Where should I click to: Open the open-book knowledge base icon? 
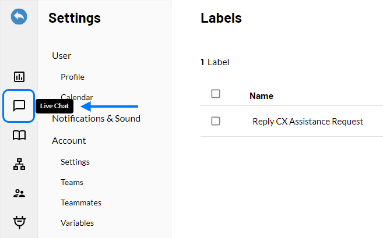[x=19, y=135]
